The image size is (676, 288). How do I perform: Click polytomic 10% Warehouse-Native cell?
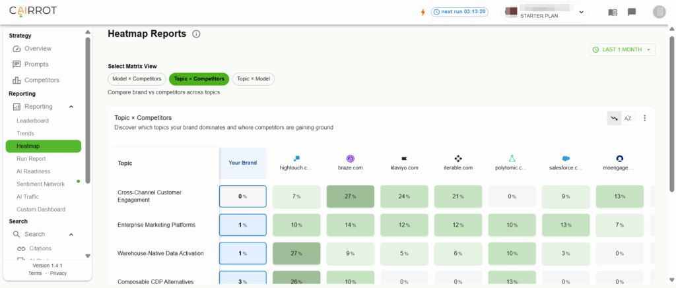[512, 254]
